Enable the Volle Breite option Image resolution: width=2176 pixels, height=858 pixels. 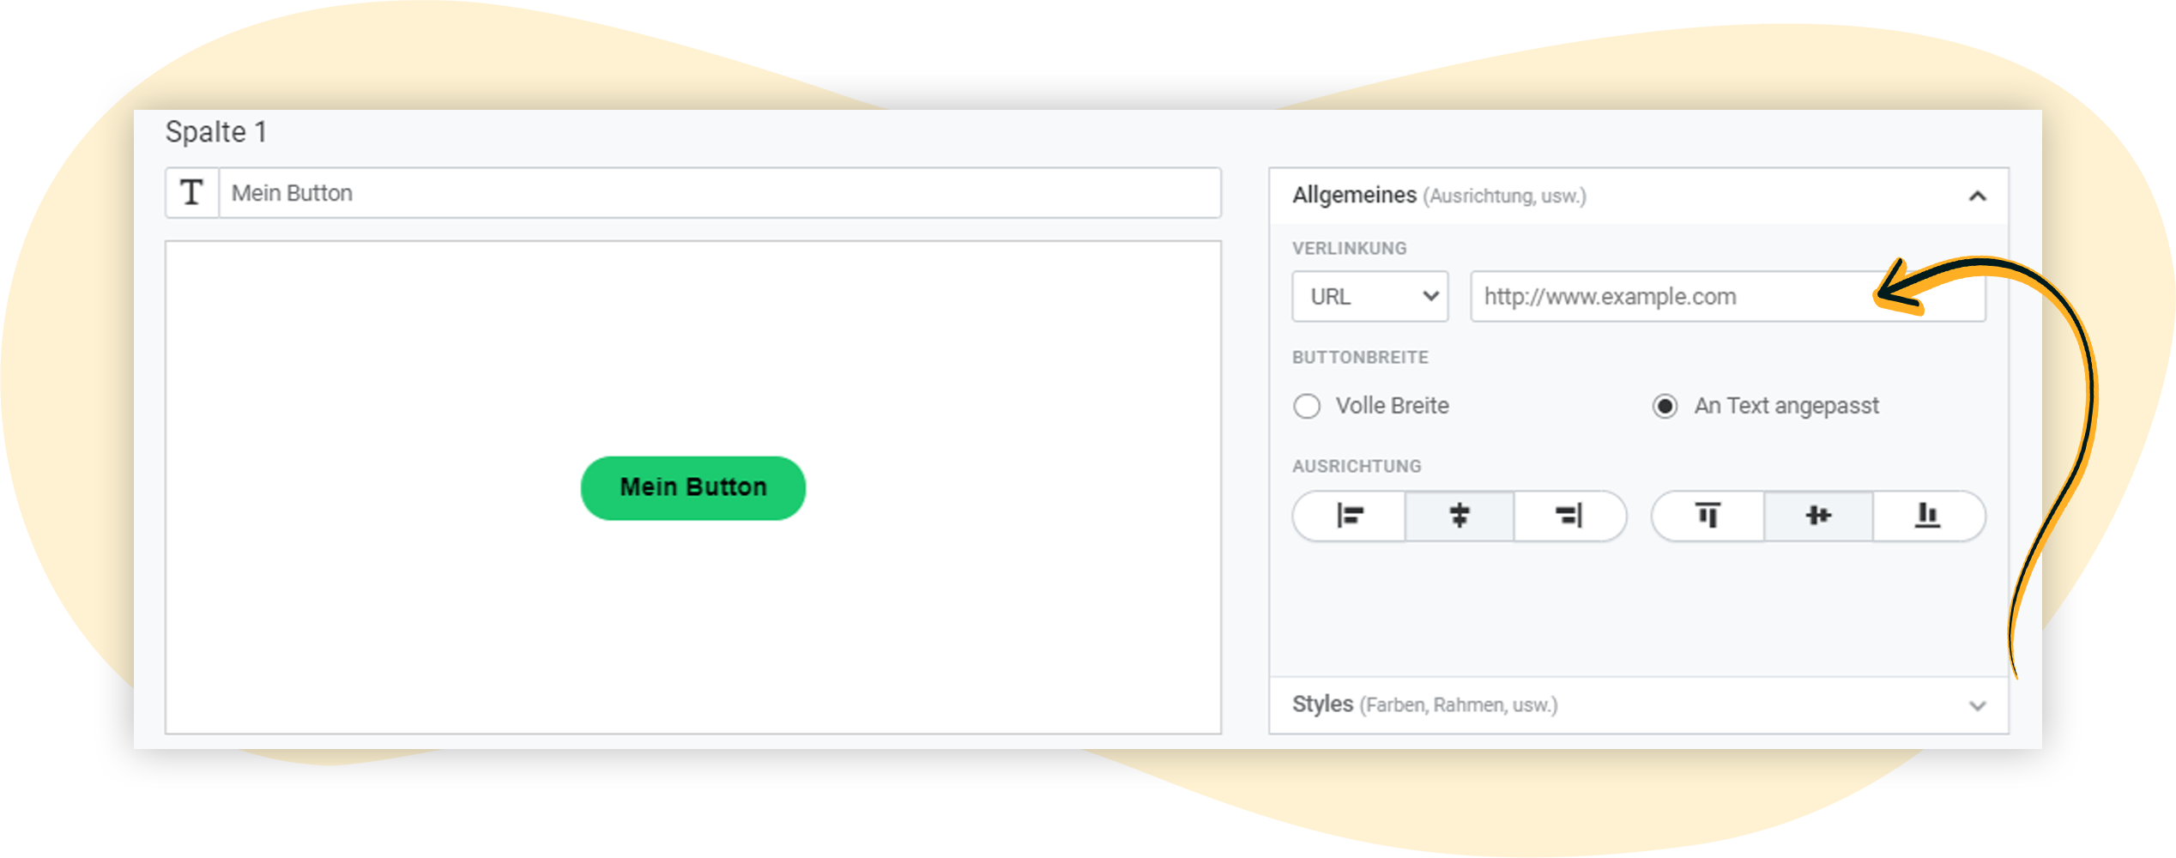pos(1307,406)
